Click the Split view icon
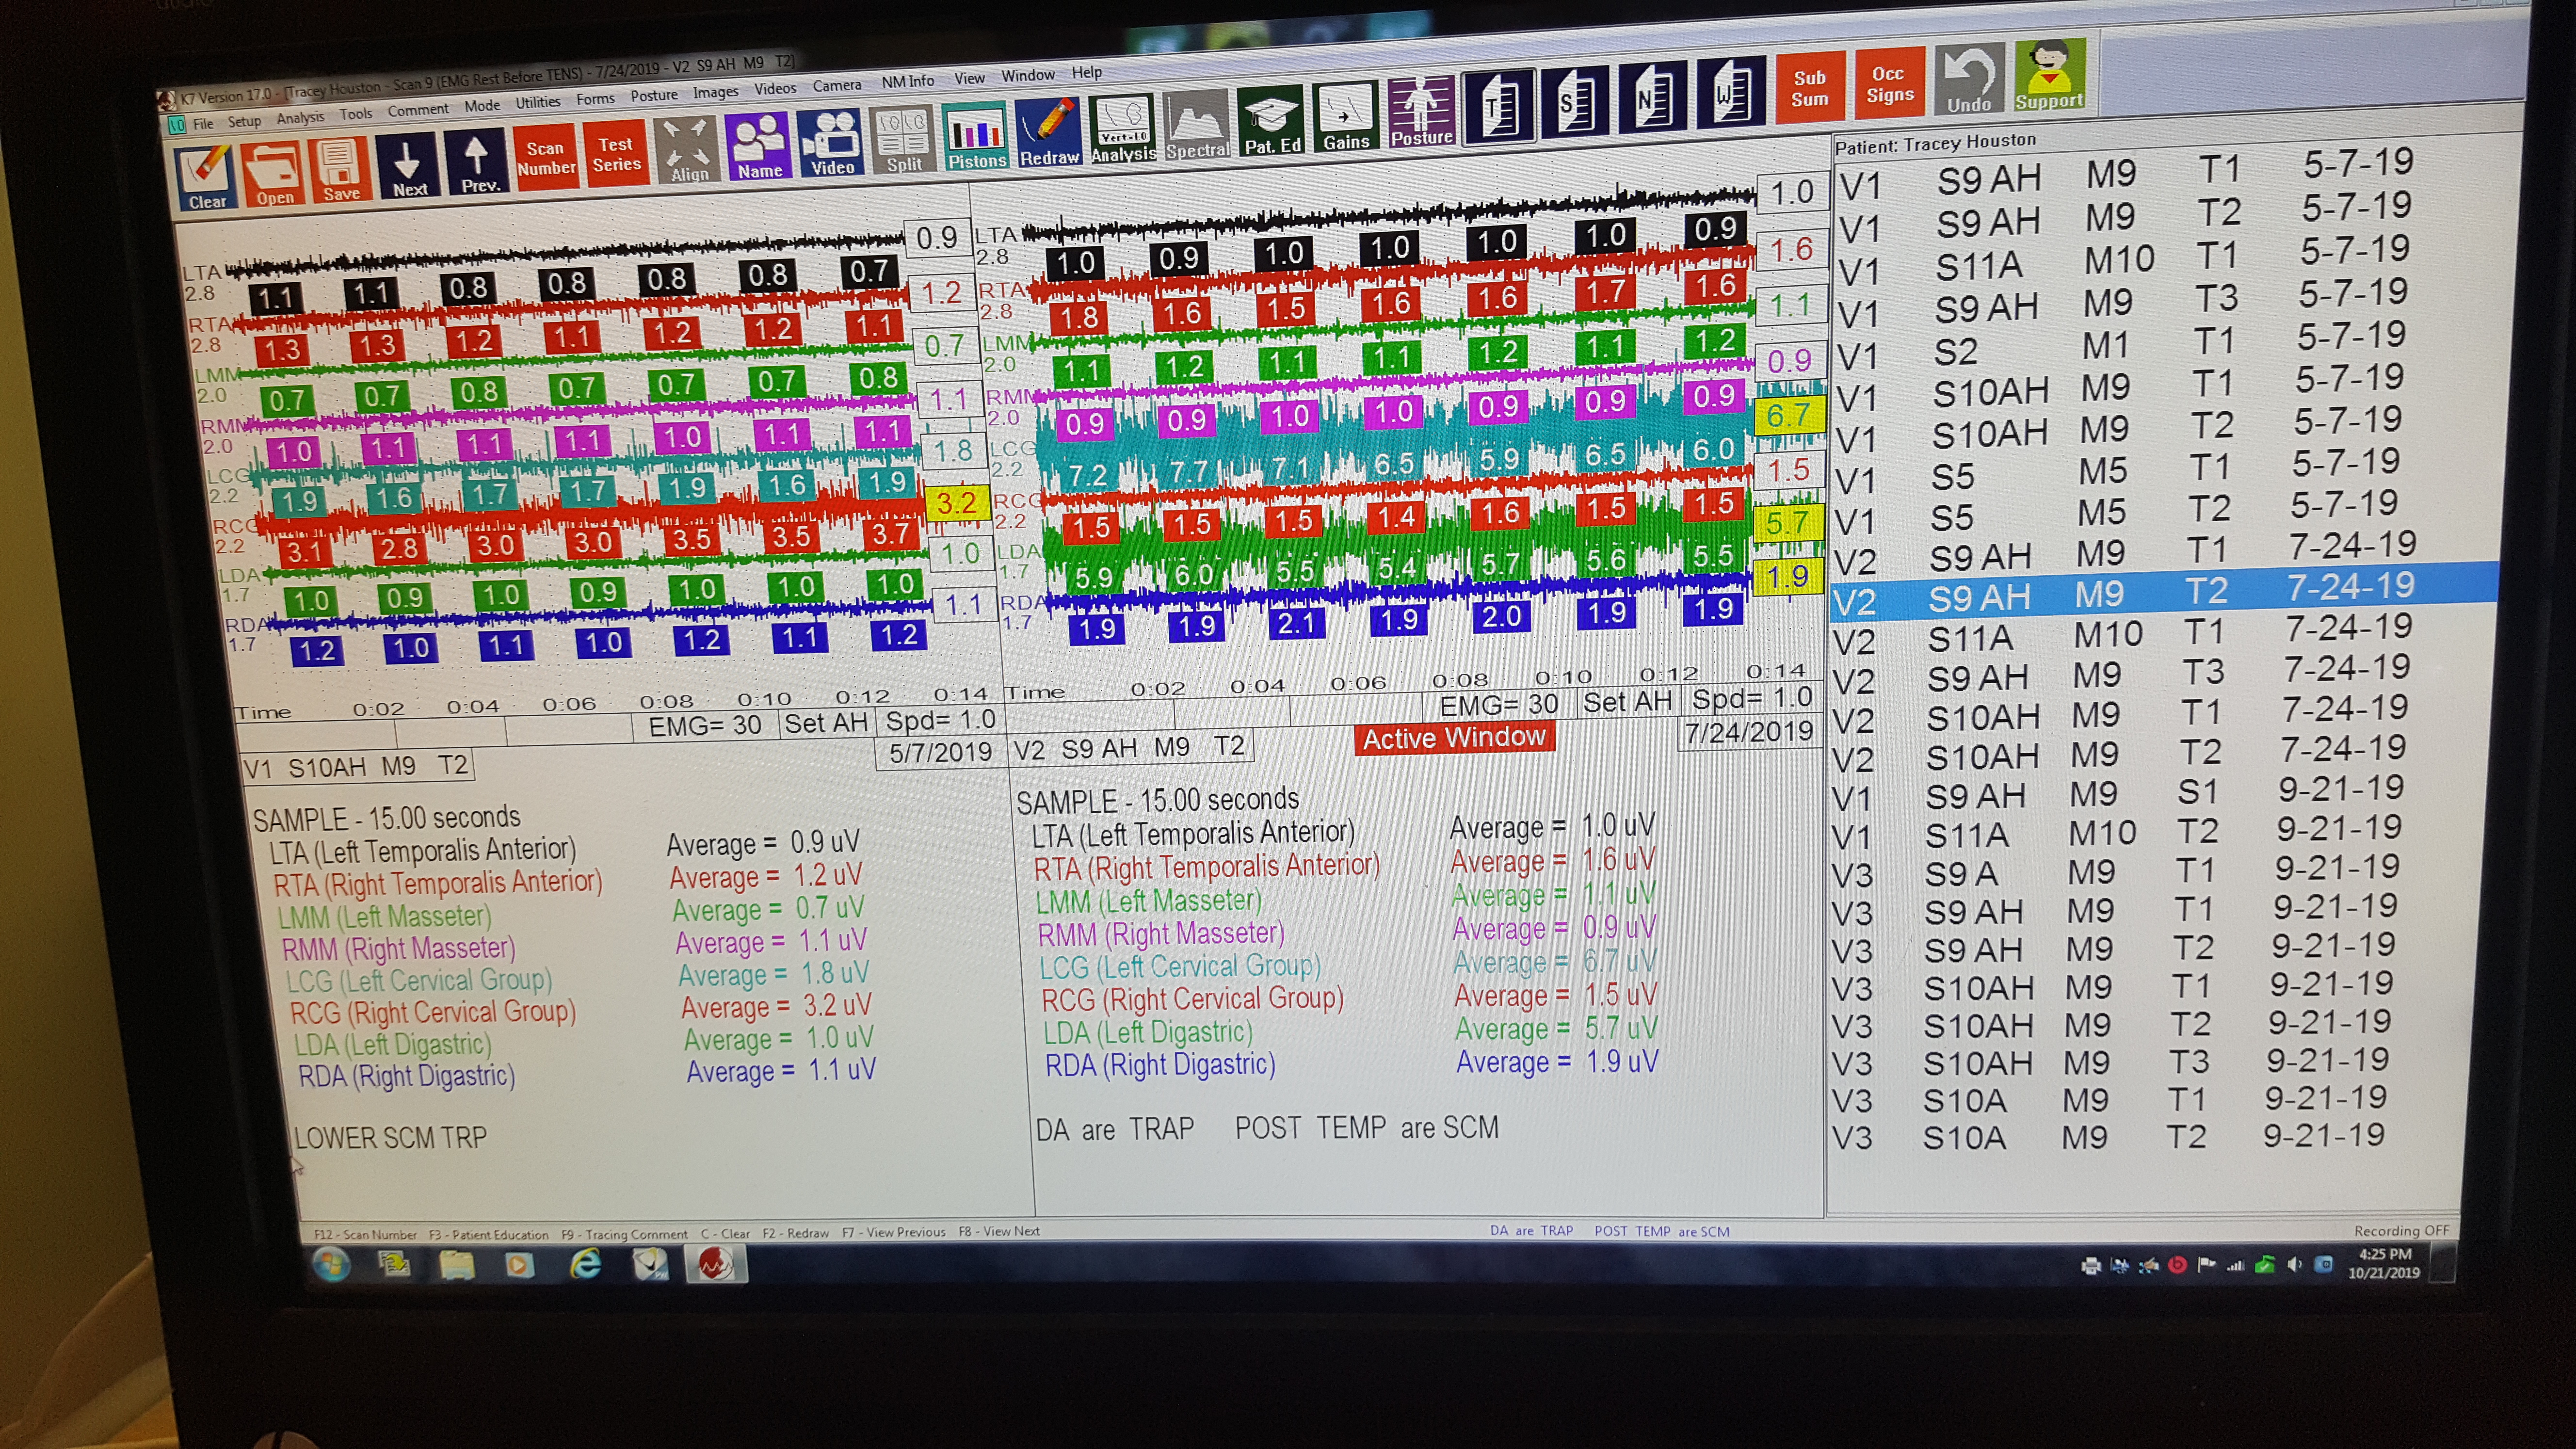The height and width of the screenshot is (1449, 2576). pos(904,139)
